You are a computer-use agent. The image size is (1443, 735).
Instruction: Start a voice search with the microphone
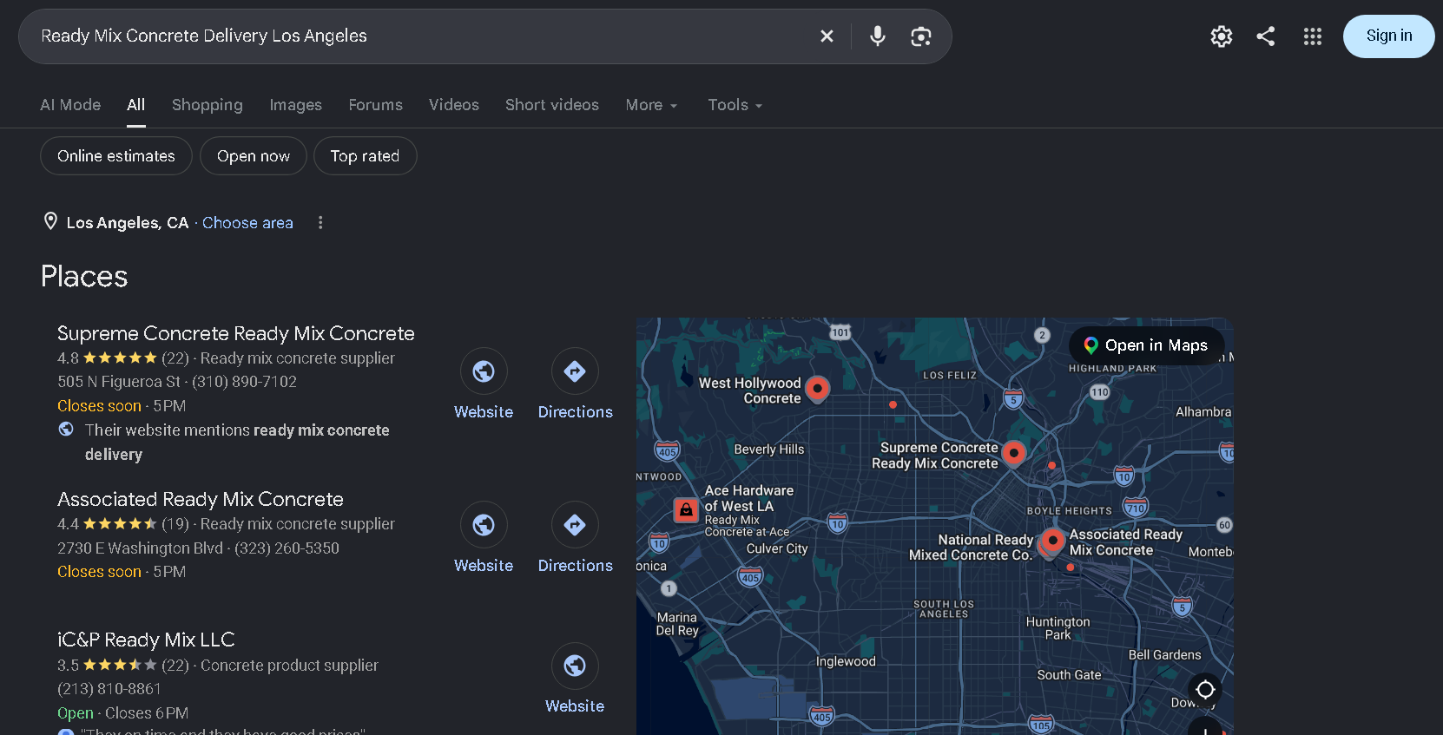tap(878, 36)
